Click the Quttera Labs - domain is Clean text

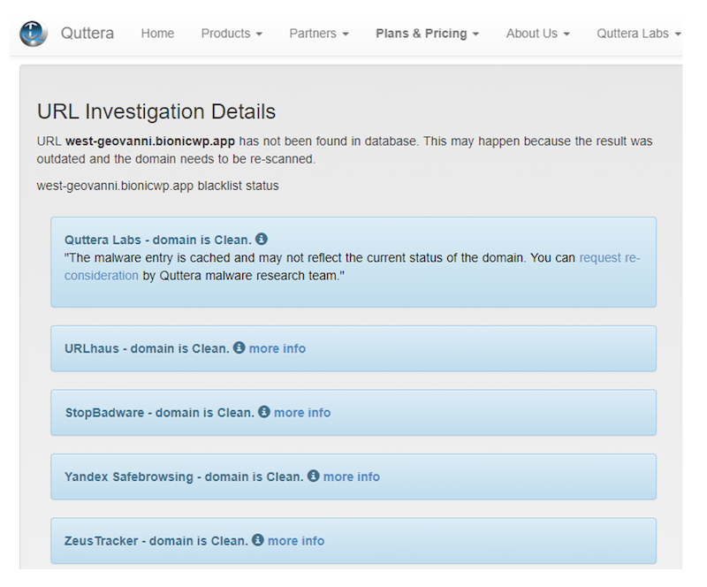pyautogui.click(x=158, y=240)
